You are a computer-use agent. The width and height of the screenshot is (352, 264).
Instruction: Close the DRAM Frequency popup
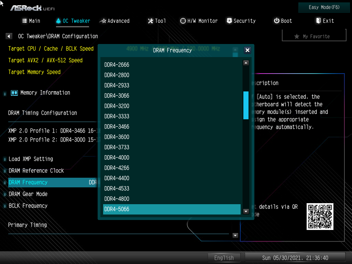247,50
